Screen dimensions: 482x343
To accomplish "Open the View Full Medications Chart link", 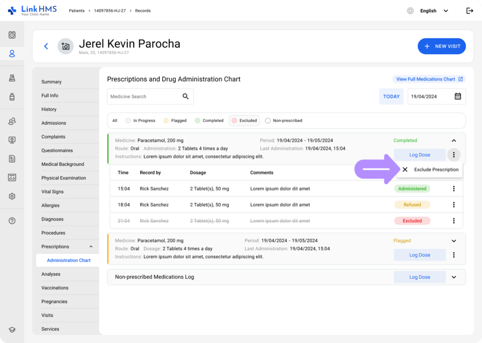I will (429, 79).
